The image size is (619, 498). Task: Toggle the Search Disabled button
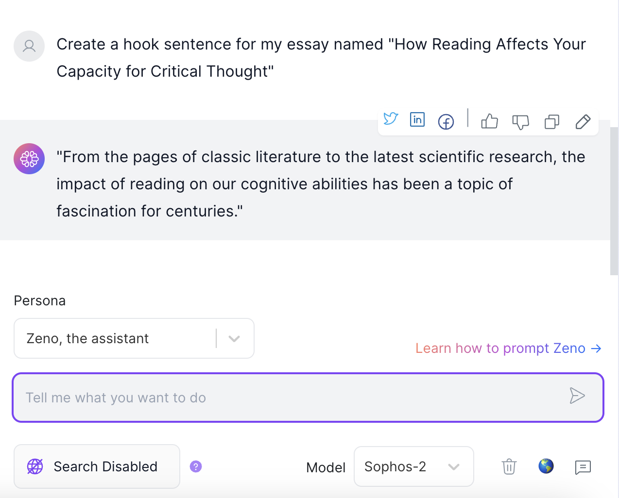click(x=97, y=466)
